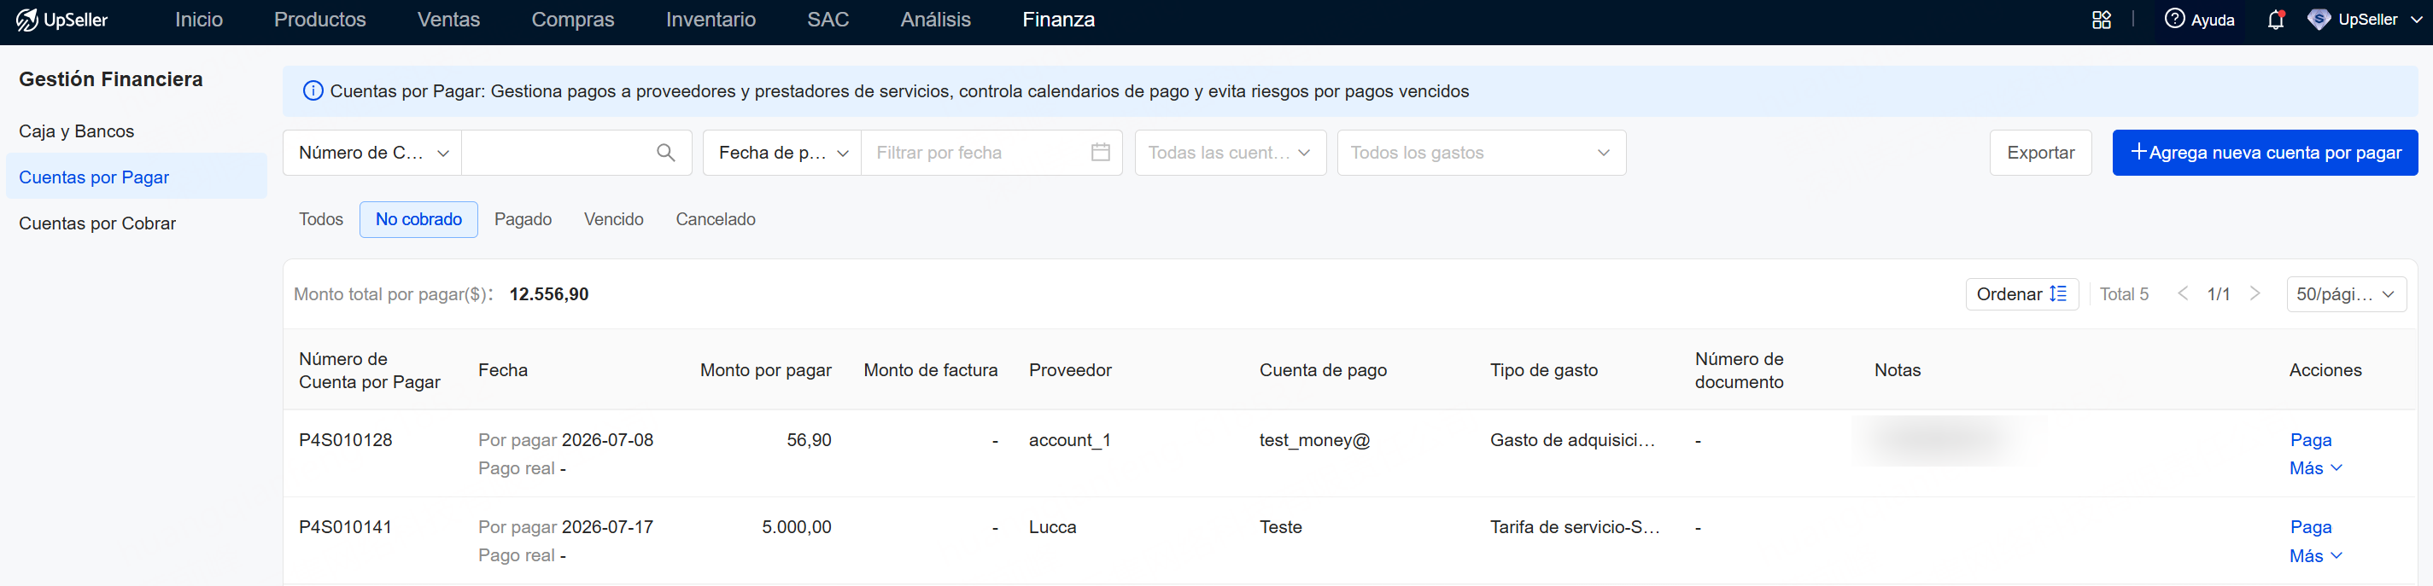Click the UpSeller logo
2433x586 pixels.
[61, 20]
